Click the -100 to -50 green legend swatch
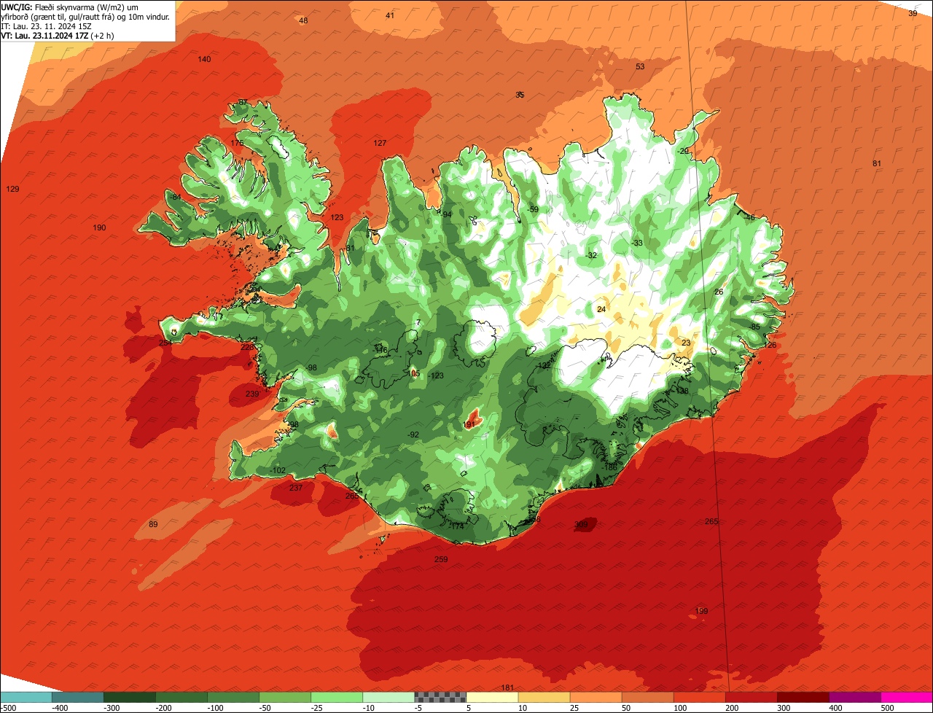The height and width of the screenshot is (713, 933). click(x=233, y=697)
